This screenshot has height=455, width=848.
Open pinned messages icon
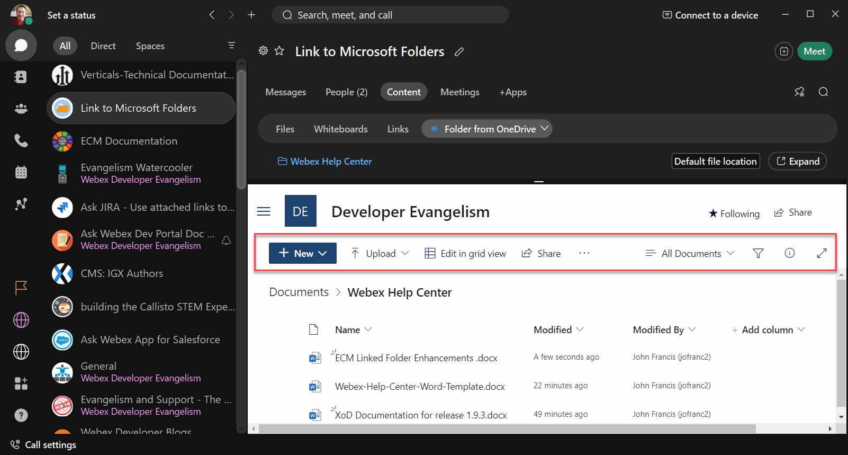click(x=799, y=92)
